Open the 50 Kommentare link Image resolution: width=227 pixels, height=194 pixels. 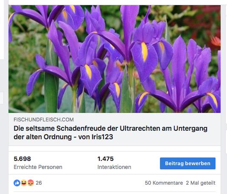point(164,183)
